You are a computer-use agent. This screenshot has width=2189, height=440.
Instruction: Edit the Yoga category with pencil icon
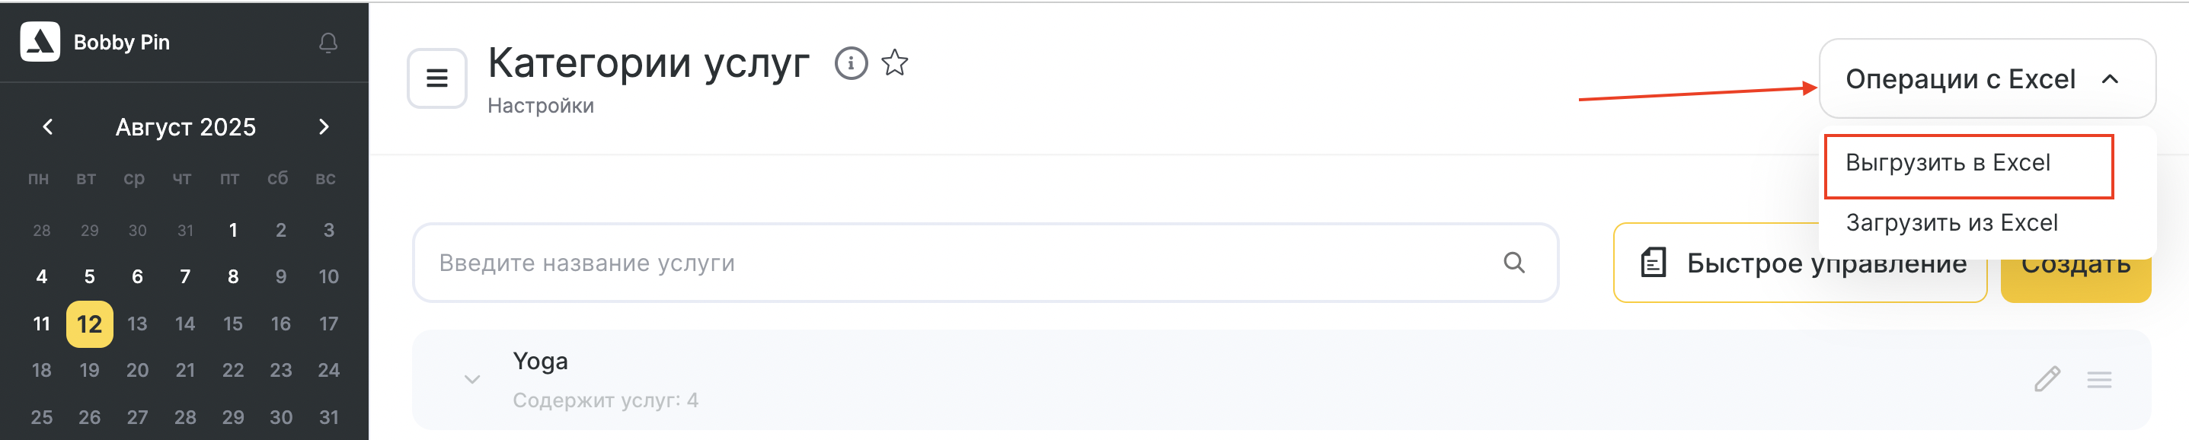tap(2047, 379)
